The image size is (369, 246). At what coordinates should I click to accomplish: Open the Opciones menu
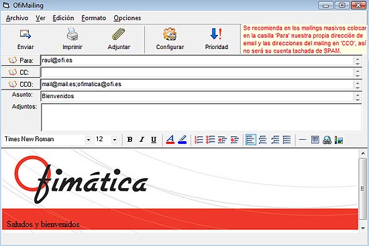[x=127, y=18]
